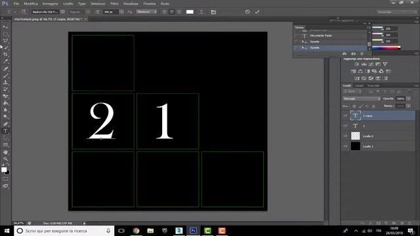The width and height of the screenshot is (420, 236).
Task: Toggle text orientation
Action: coord(24,12)
